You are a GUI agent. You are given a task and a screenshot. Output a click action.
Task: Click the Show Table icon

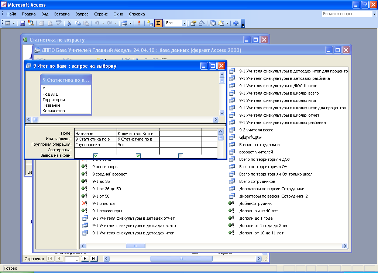(x=150, y=23)
